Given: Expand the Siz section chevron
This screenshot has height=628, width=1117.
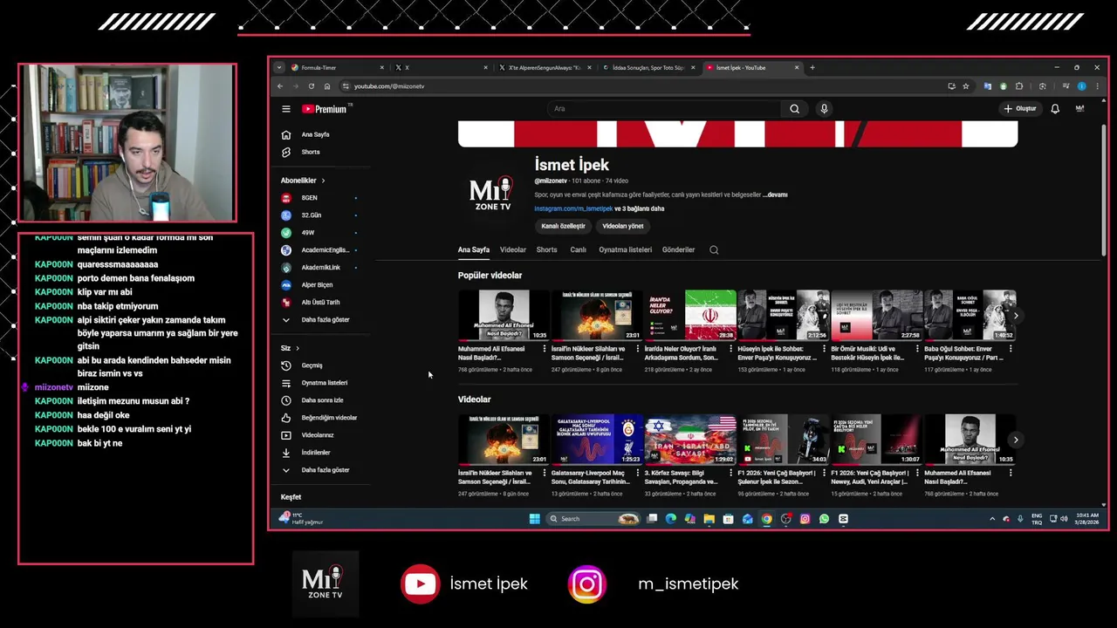Looking at the screenshot, I should [298, 348].
